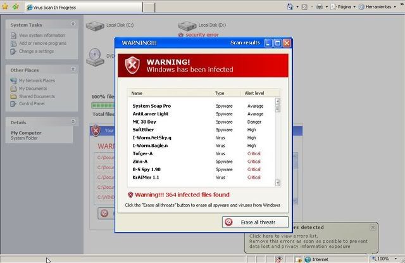405x263 pixels.
Task: Open Control Panel link
Action: (x=32, y=103)
